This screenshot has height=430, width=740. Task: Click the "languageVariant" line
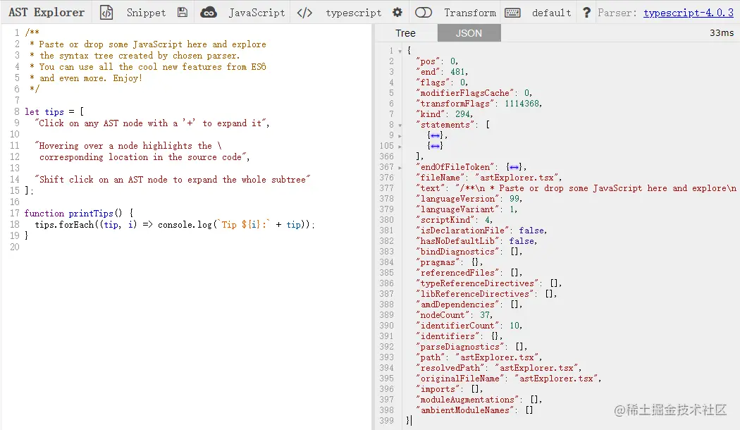click(467, 209)
